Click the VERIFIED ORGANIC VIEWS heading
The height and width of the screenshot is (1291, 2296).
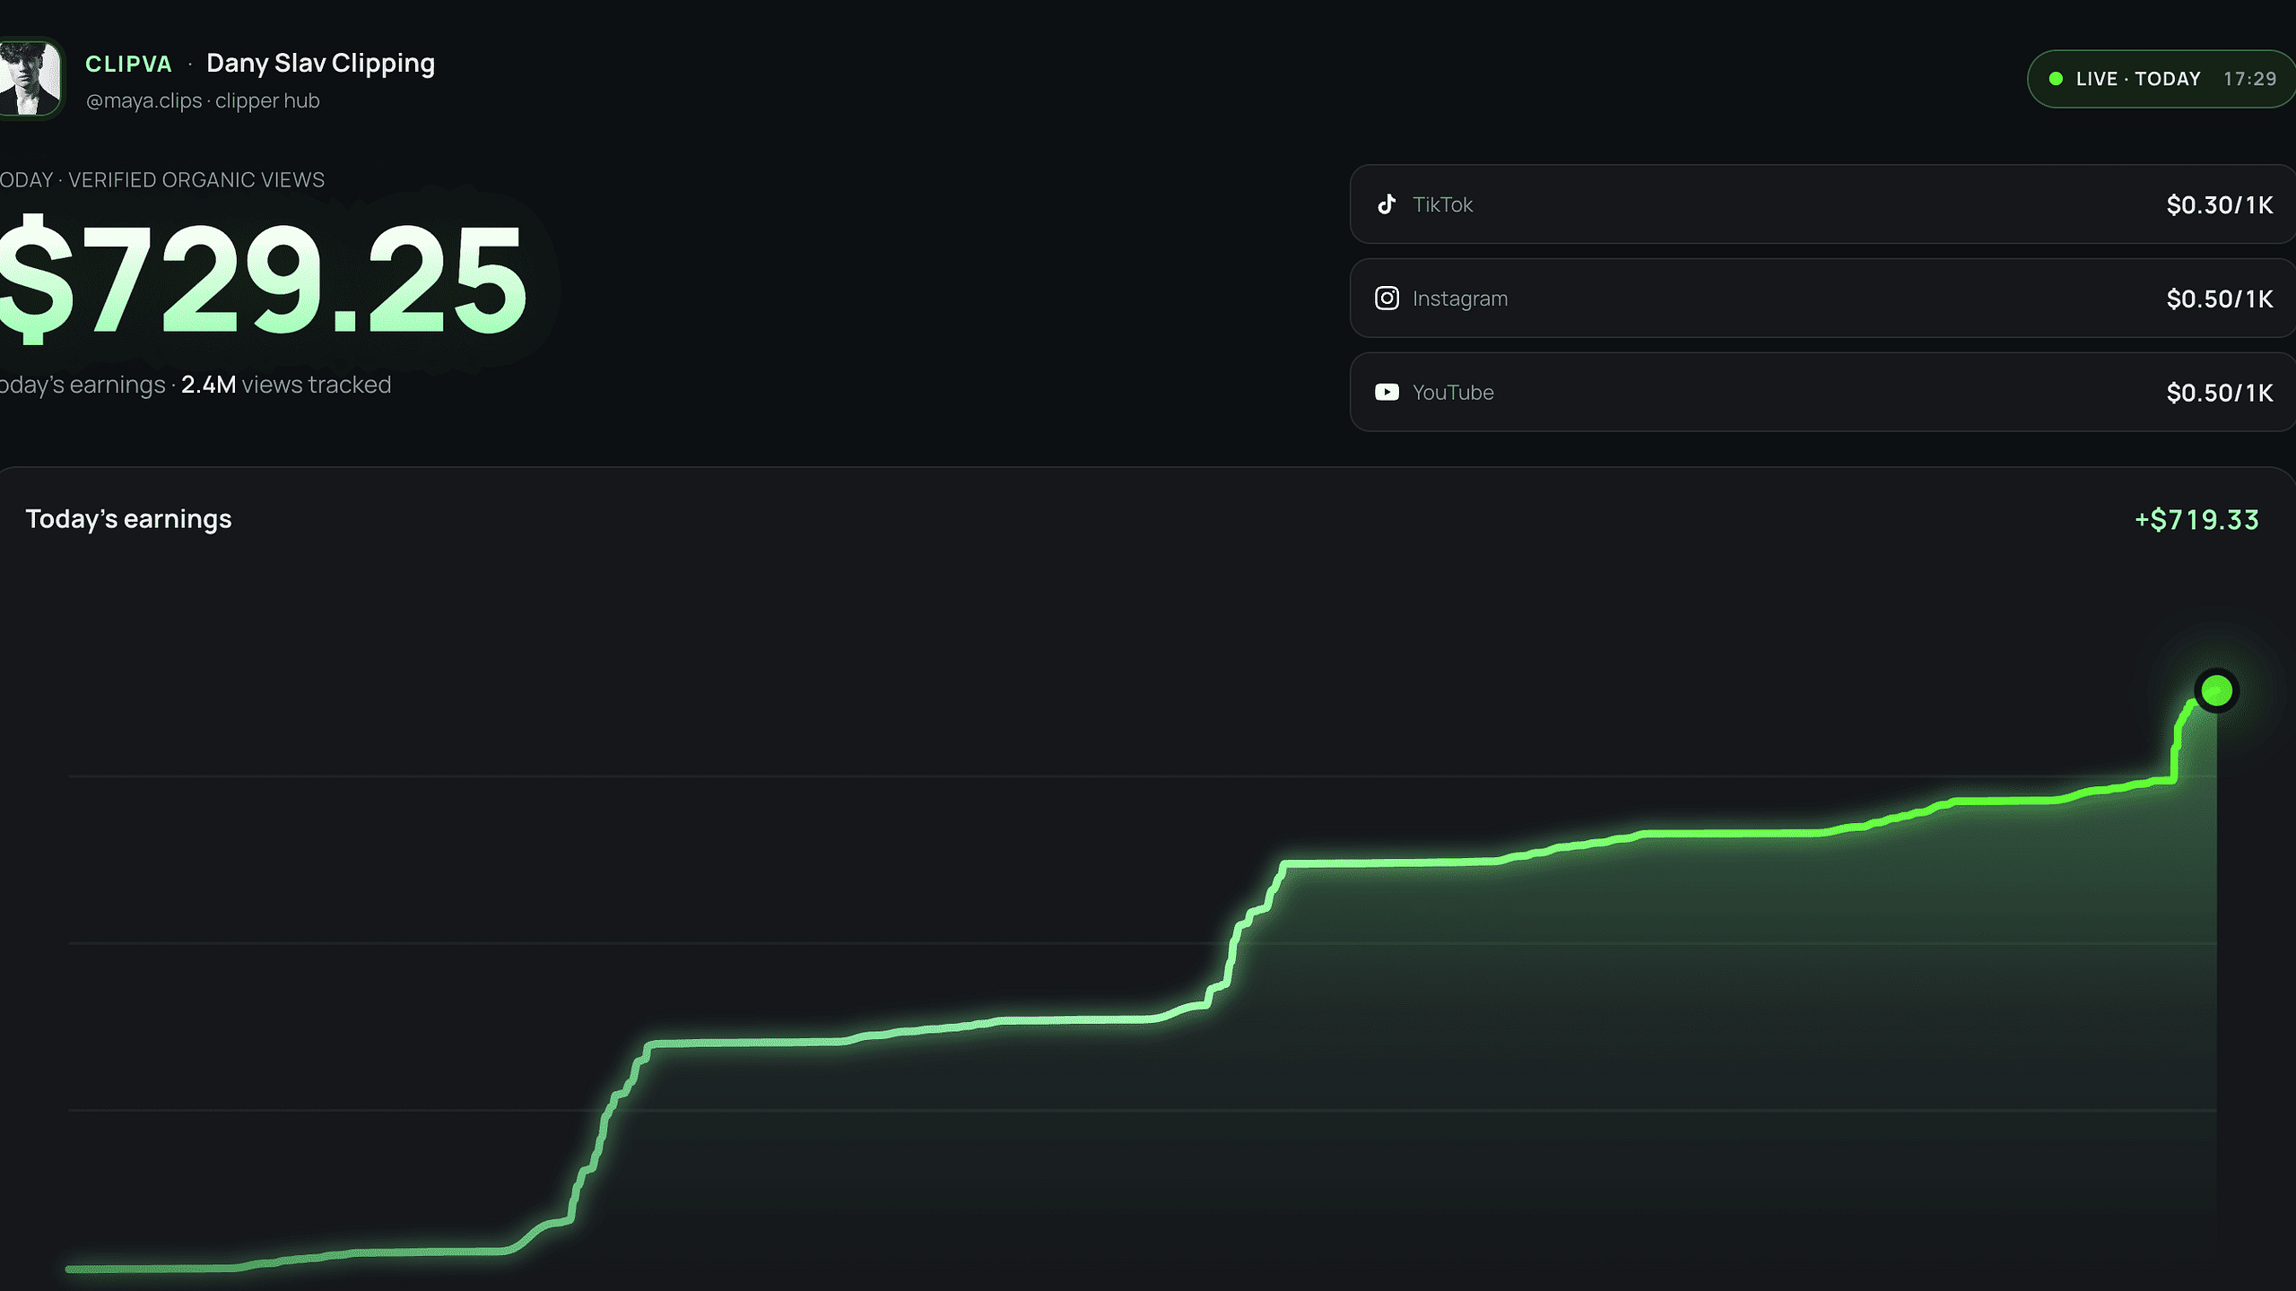click(196, 179)
